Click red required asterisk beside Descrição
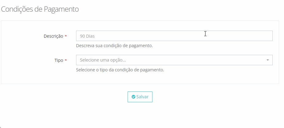Viewport: 284px width, 128px height. (66, 36)
